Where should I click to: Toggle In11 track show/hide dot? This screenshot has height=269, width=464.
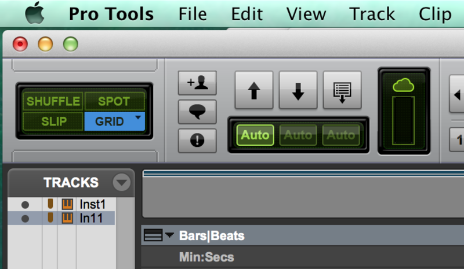coord(25,219)
